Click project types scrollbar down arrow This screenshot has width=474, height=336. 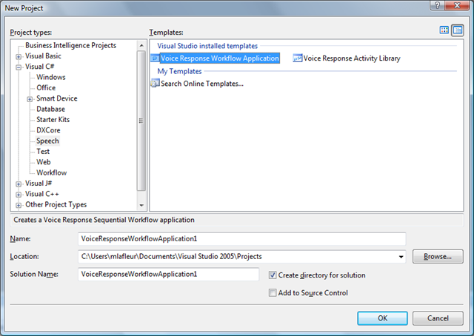click(141, 206)
